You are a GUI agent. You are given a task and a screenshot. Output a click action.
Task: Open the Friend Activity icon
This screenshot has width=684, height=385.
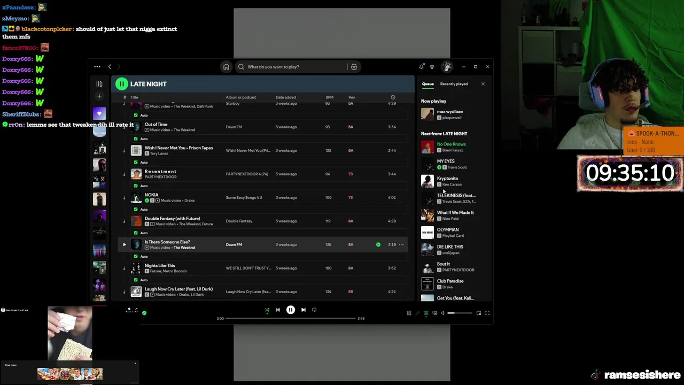pyautogui.click(x=432, y=67)
